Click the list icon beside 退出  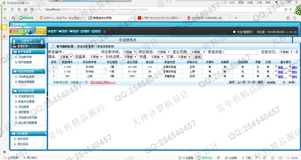pos(105,32)
